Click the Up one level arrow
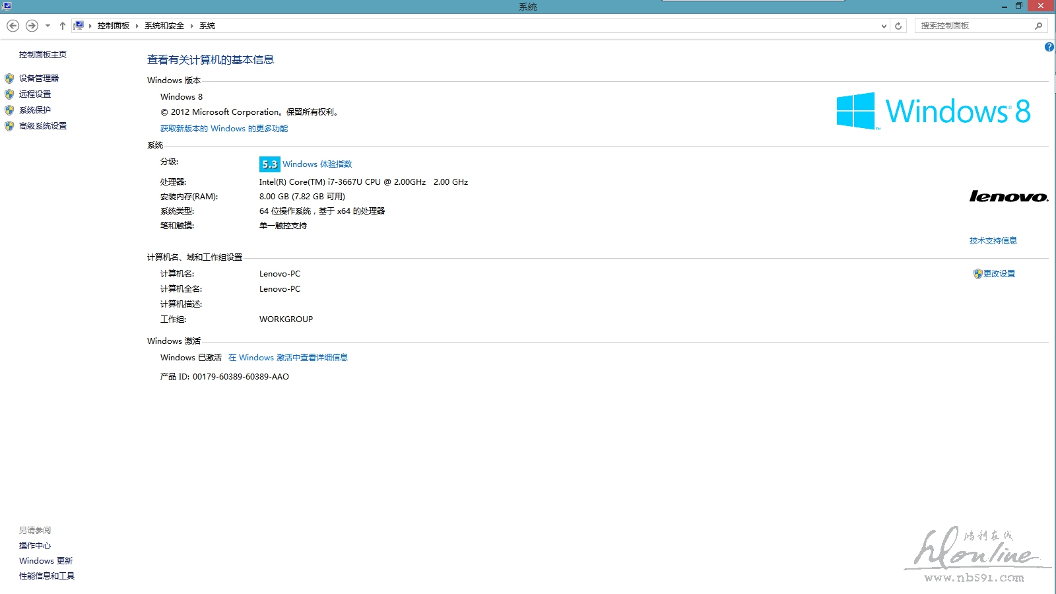1056x594 pixels. click(63, 26)
